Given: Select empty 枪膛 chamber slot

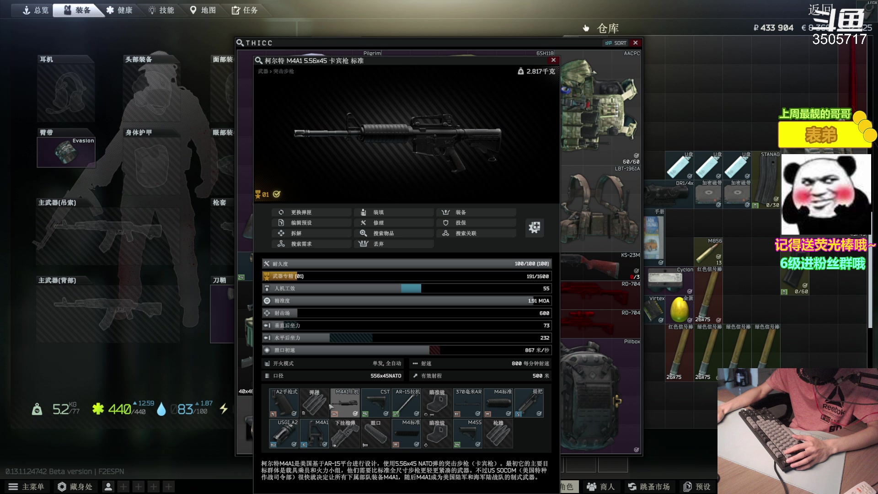Looking at the screenshot, I should [498, 434].
